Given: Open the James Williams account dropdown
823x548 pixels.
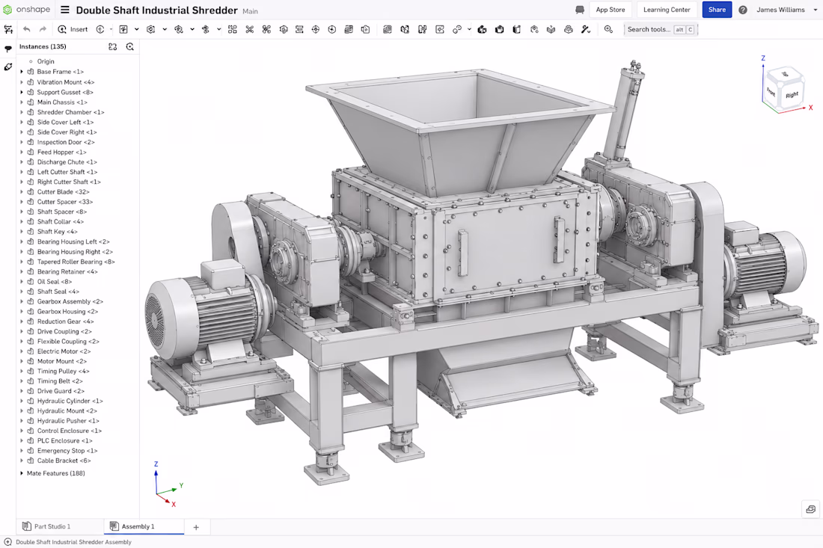Looking at the screenshot, I should (x=787, y=10).
